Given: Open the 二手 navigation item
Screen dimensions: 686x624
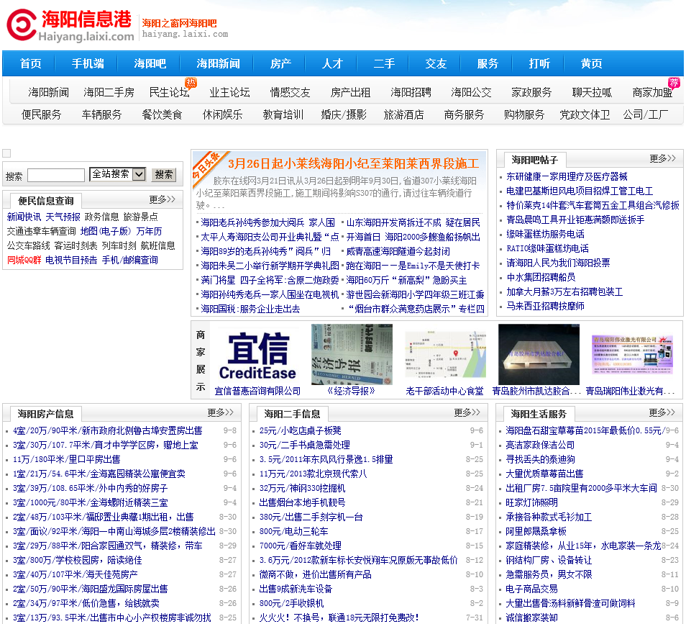Looking at the screenshot, I should [x=384, y=63].
